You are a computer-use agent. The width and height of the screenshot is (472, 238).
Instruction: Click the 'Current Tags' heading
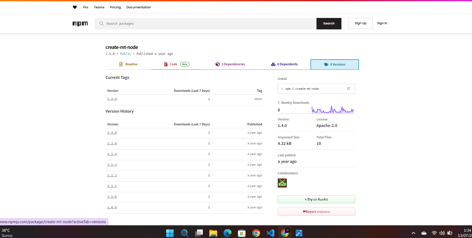coord(117,78)
